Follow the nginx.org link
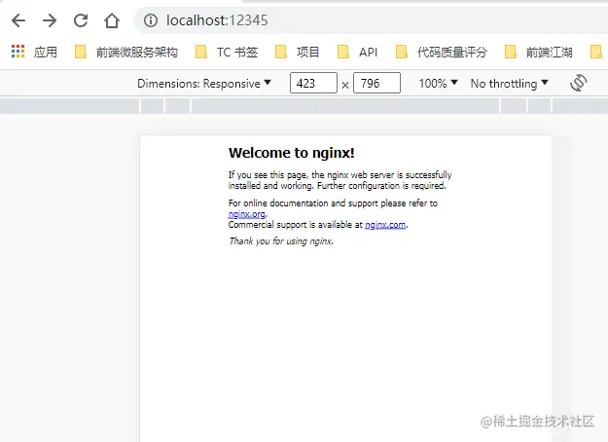 (x=247, y=214)
